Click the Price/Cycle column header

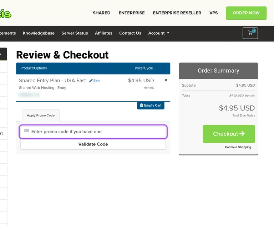click(144, 68)
